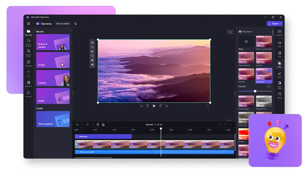Click the Undo arrow above timeline
The height and width of the screenshot is (173, 306).
click(x=82, y=125)
